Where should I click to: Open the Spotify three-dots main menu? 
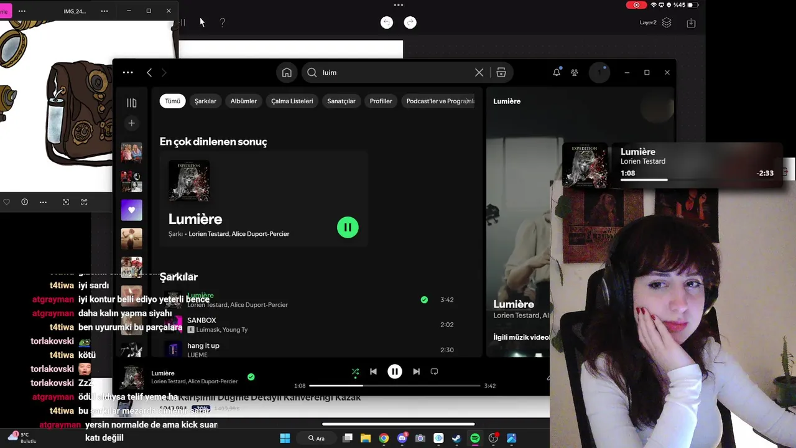[x=127, y=72]
